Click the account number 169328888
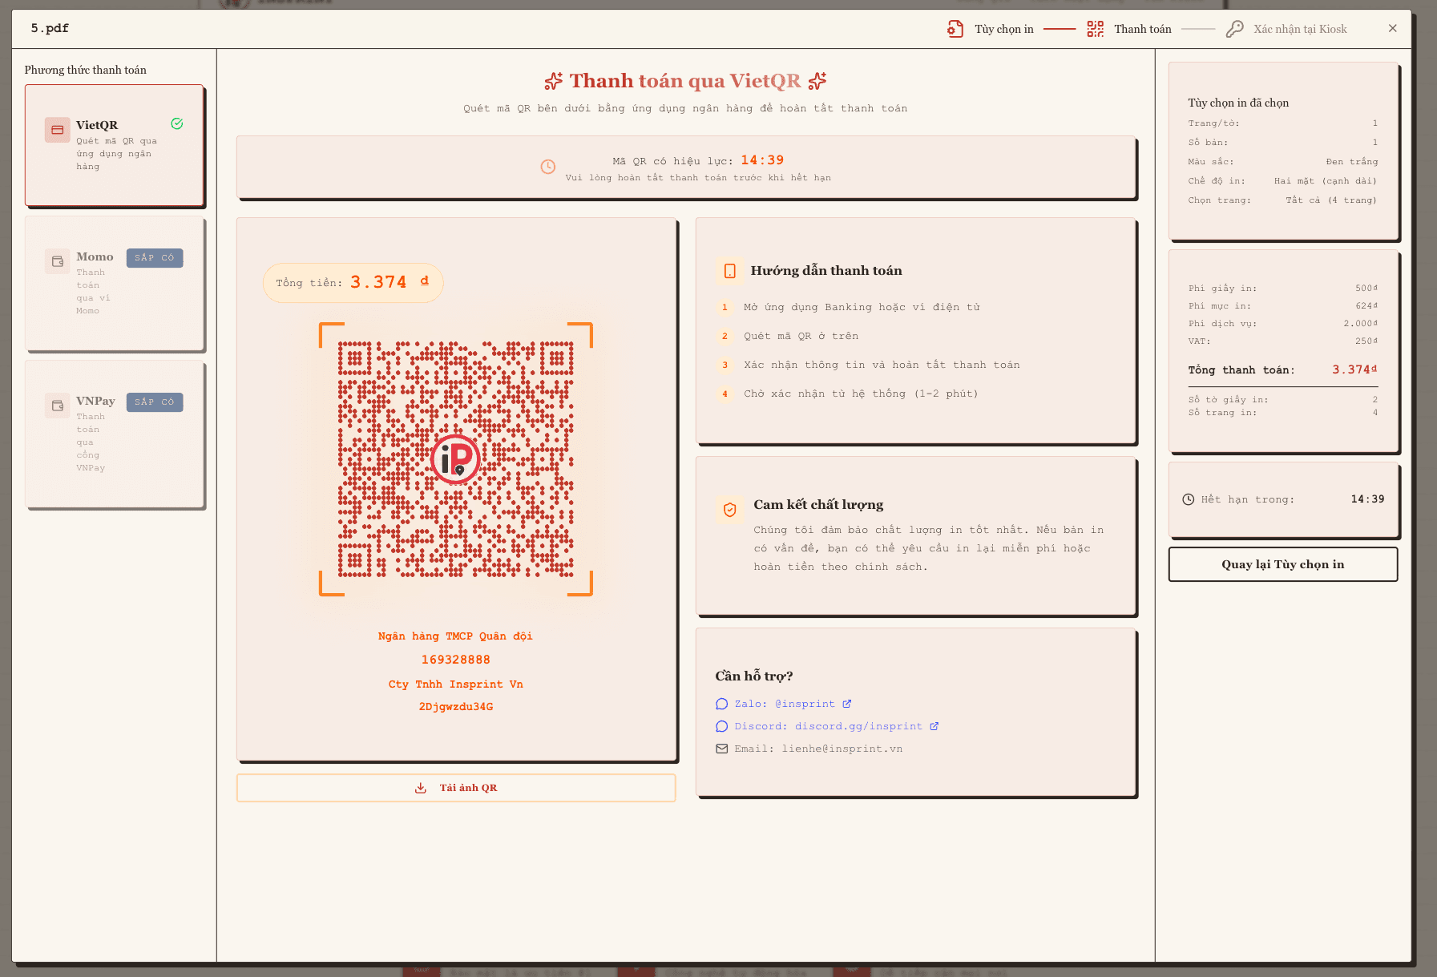Screen dimensions: 1437x977 pos(456,660)
